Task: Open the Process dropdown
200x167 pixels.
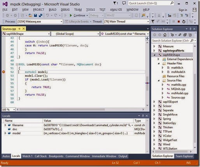Action: click(61, 22)
